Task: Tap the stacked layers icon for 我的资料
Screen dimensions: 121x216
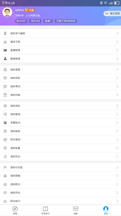Action: [x=5, y=106]
